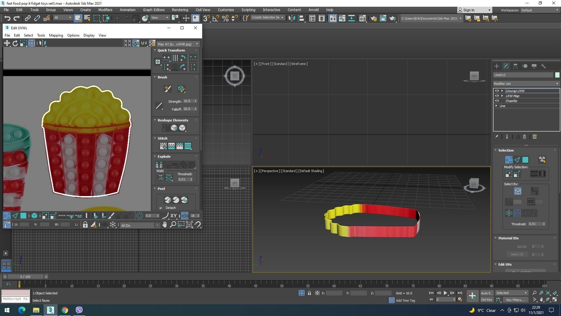Toggle visibility of Chamfer modifier
Screen dimensions: 561x316
(497, 101)
